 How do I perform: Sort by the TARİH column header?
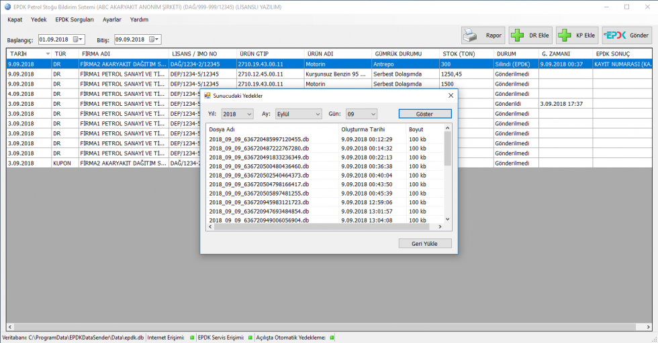(27, 54)
